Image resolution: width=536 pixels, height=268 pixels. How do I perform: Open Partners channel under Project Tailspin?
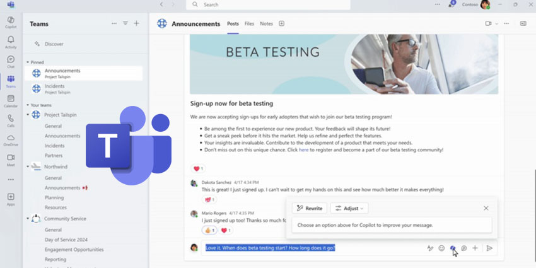tap(54, 156)
